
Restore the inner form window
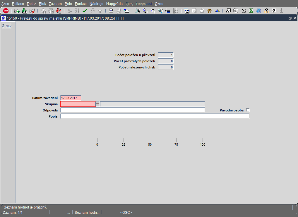point(290,18)
